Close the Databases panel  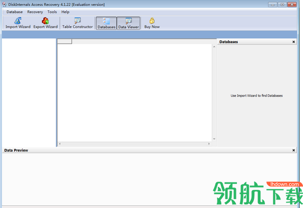point(293,42)
